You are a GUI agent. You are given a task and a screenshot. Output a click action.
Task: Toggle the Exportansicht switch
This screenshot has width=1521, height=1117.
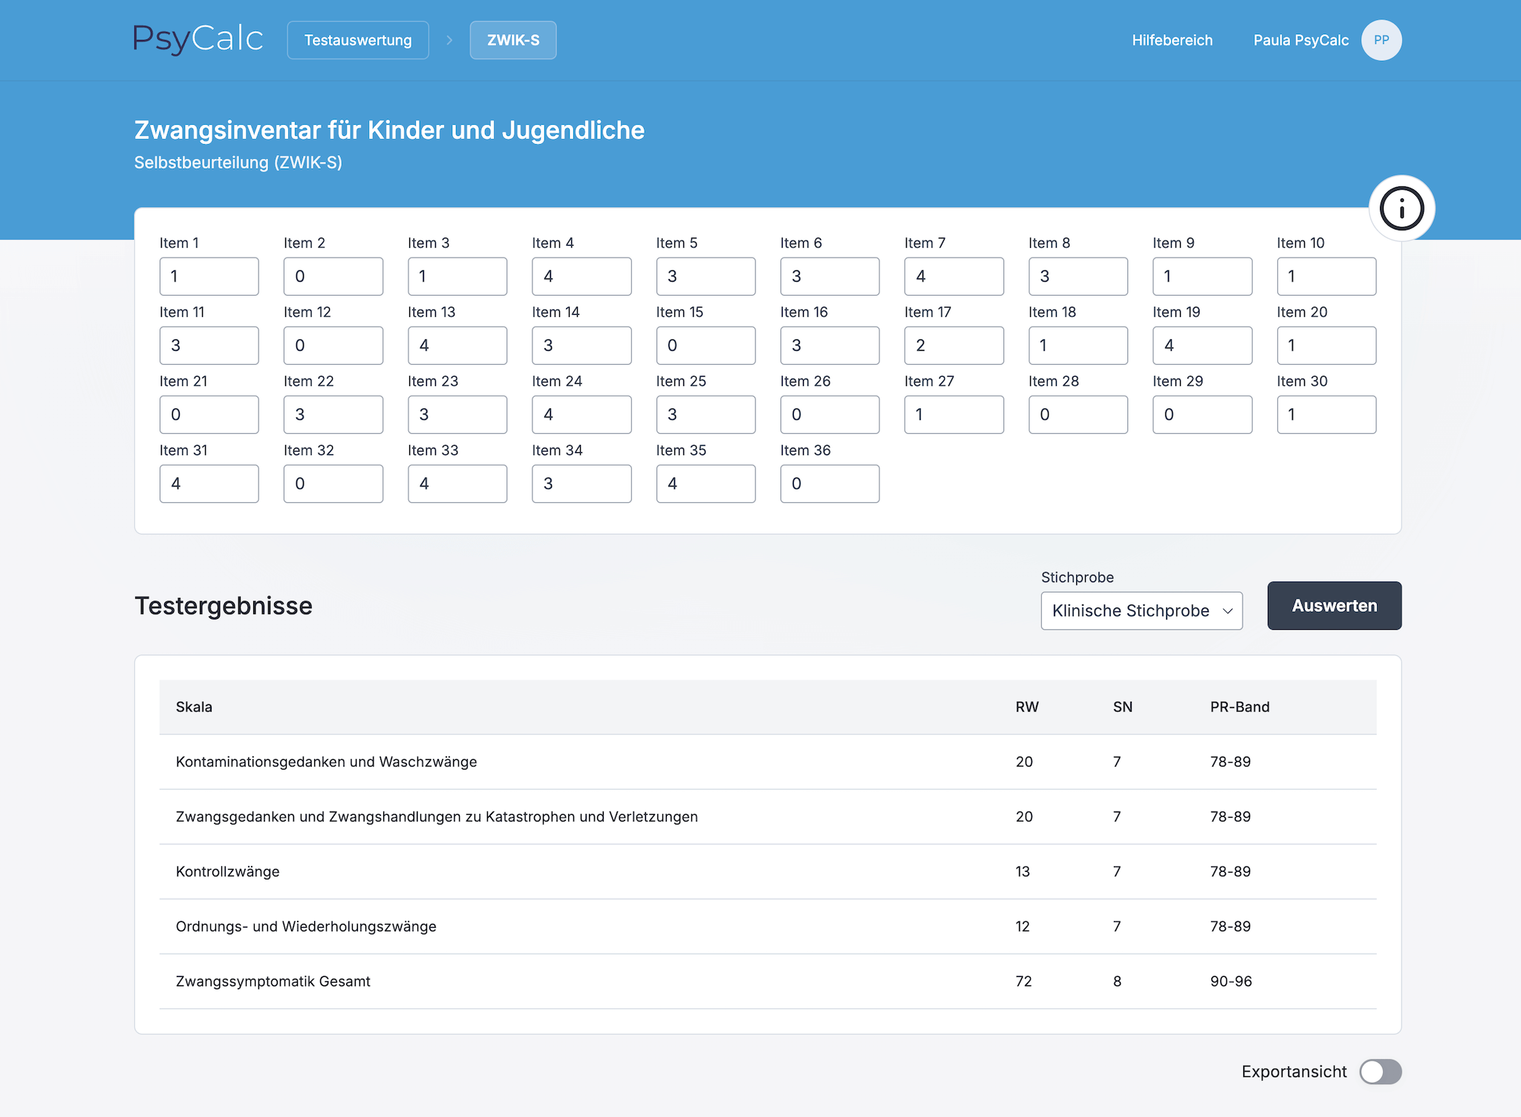(1380, 1072)
